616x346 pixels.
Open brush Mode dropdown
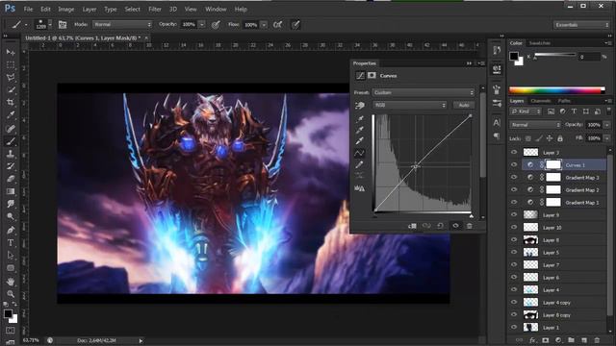pos(122,24)
